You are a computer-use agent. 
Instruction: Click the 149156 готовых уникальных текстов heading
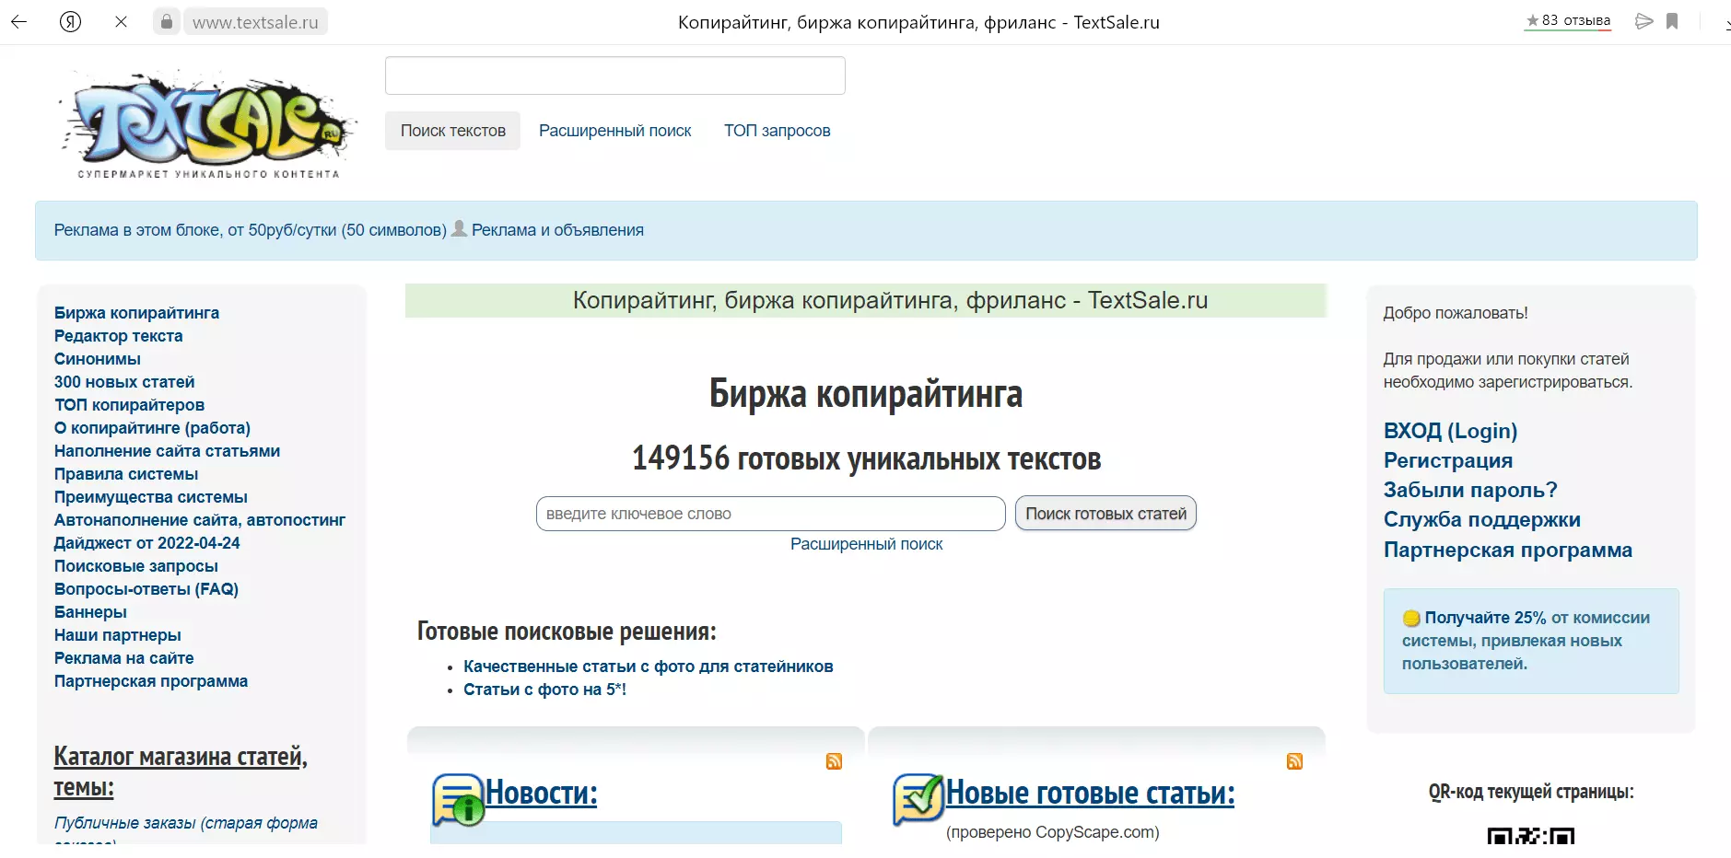[866, 458]
